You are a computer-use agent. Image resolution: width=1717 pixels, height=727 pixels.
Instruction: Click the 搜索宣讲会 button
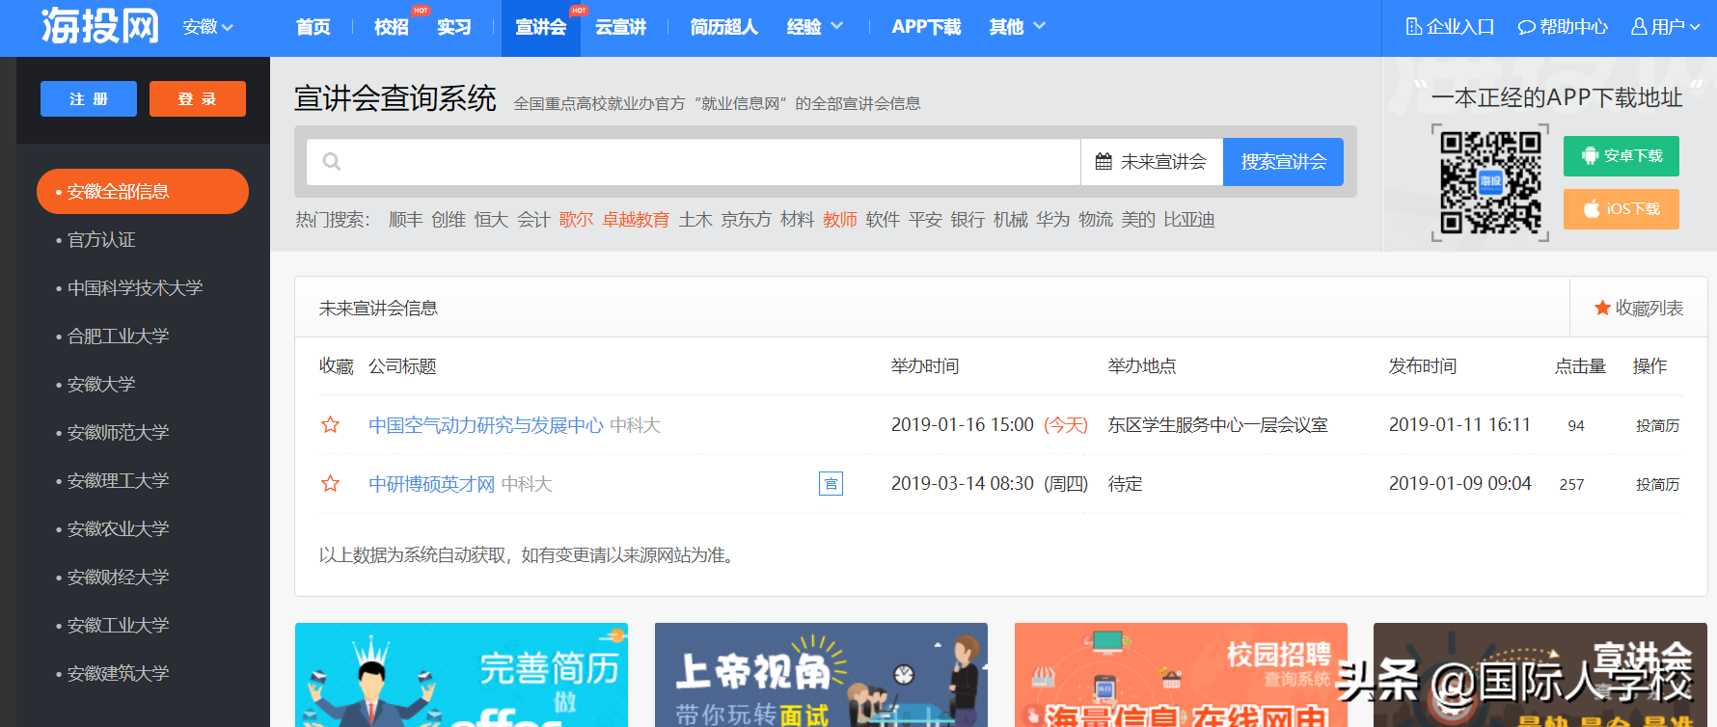[1283, 162]
